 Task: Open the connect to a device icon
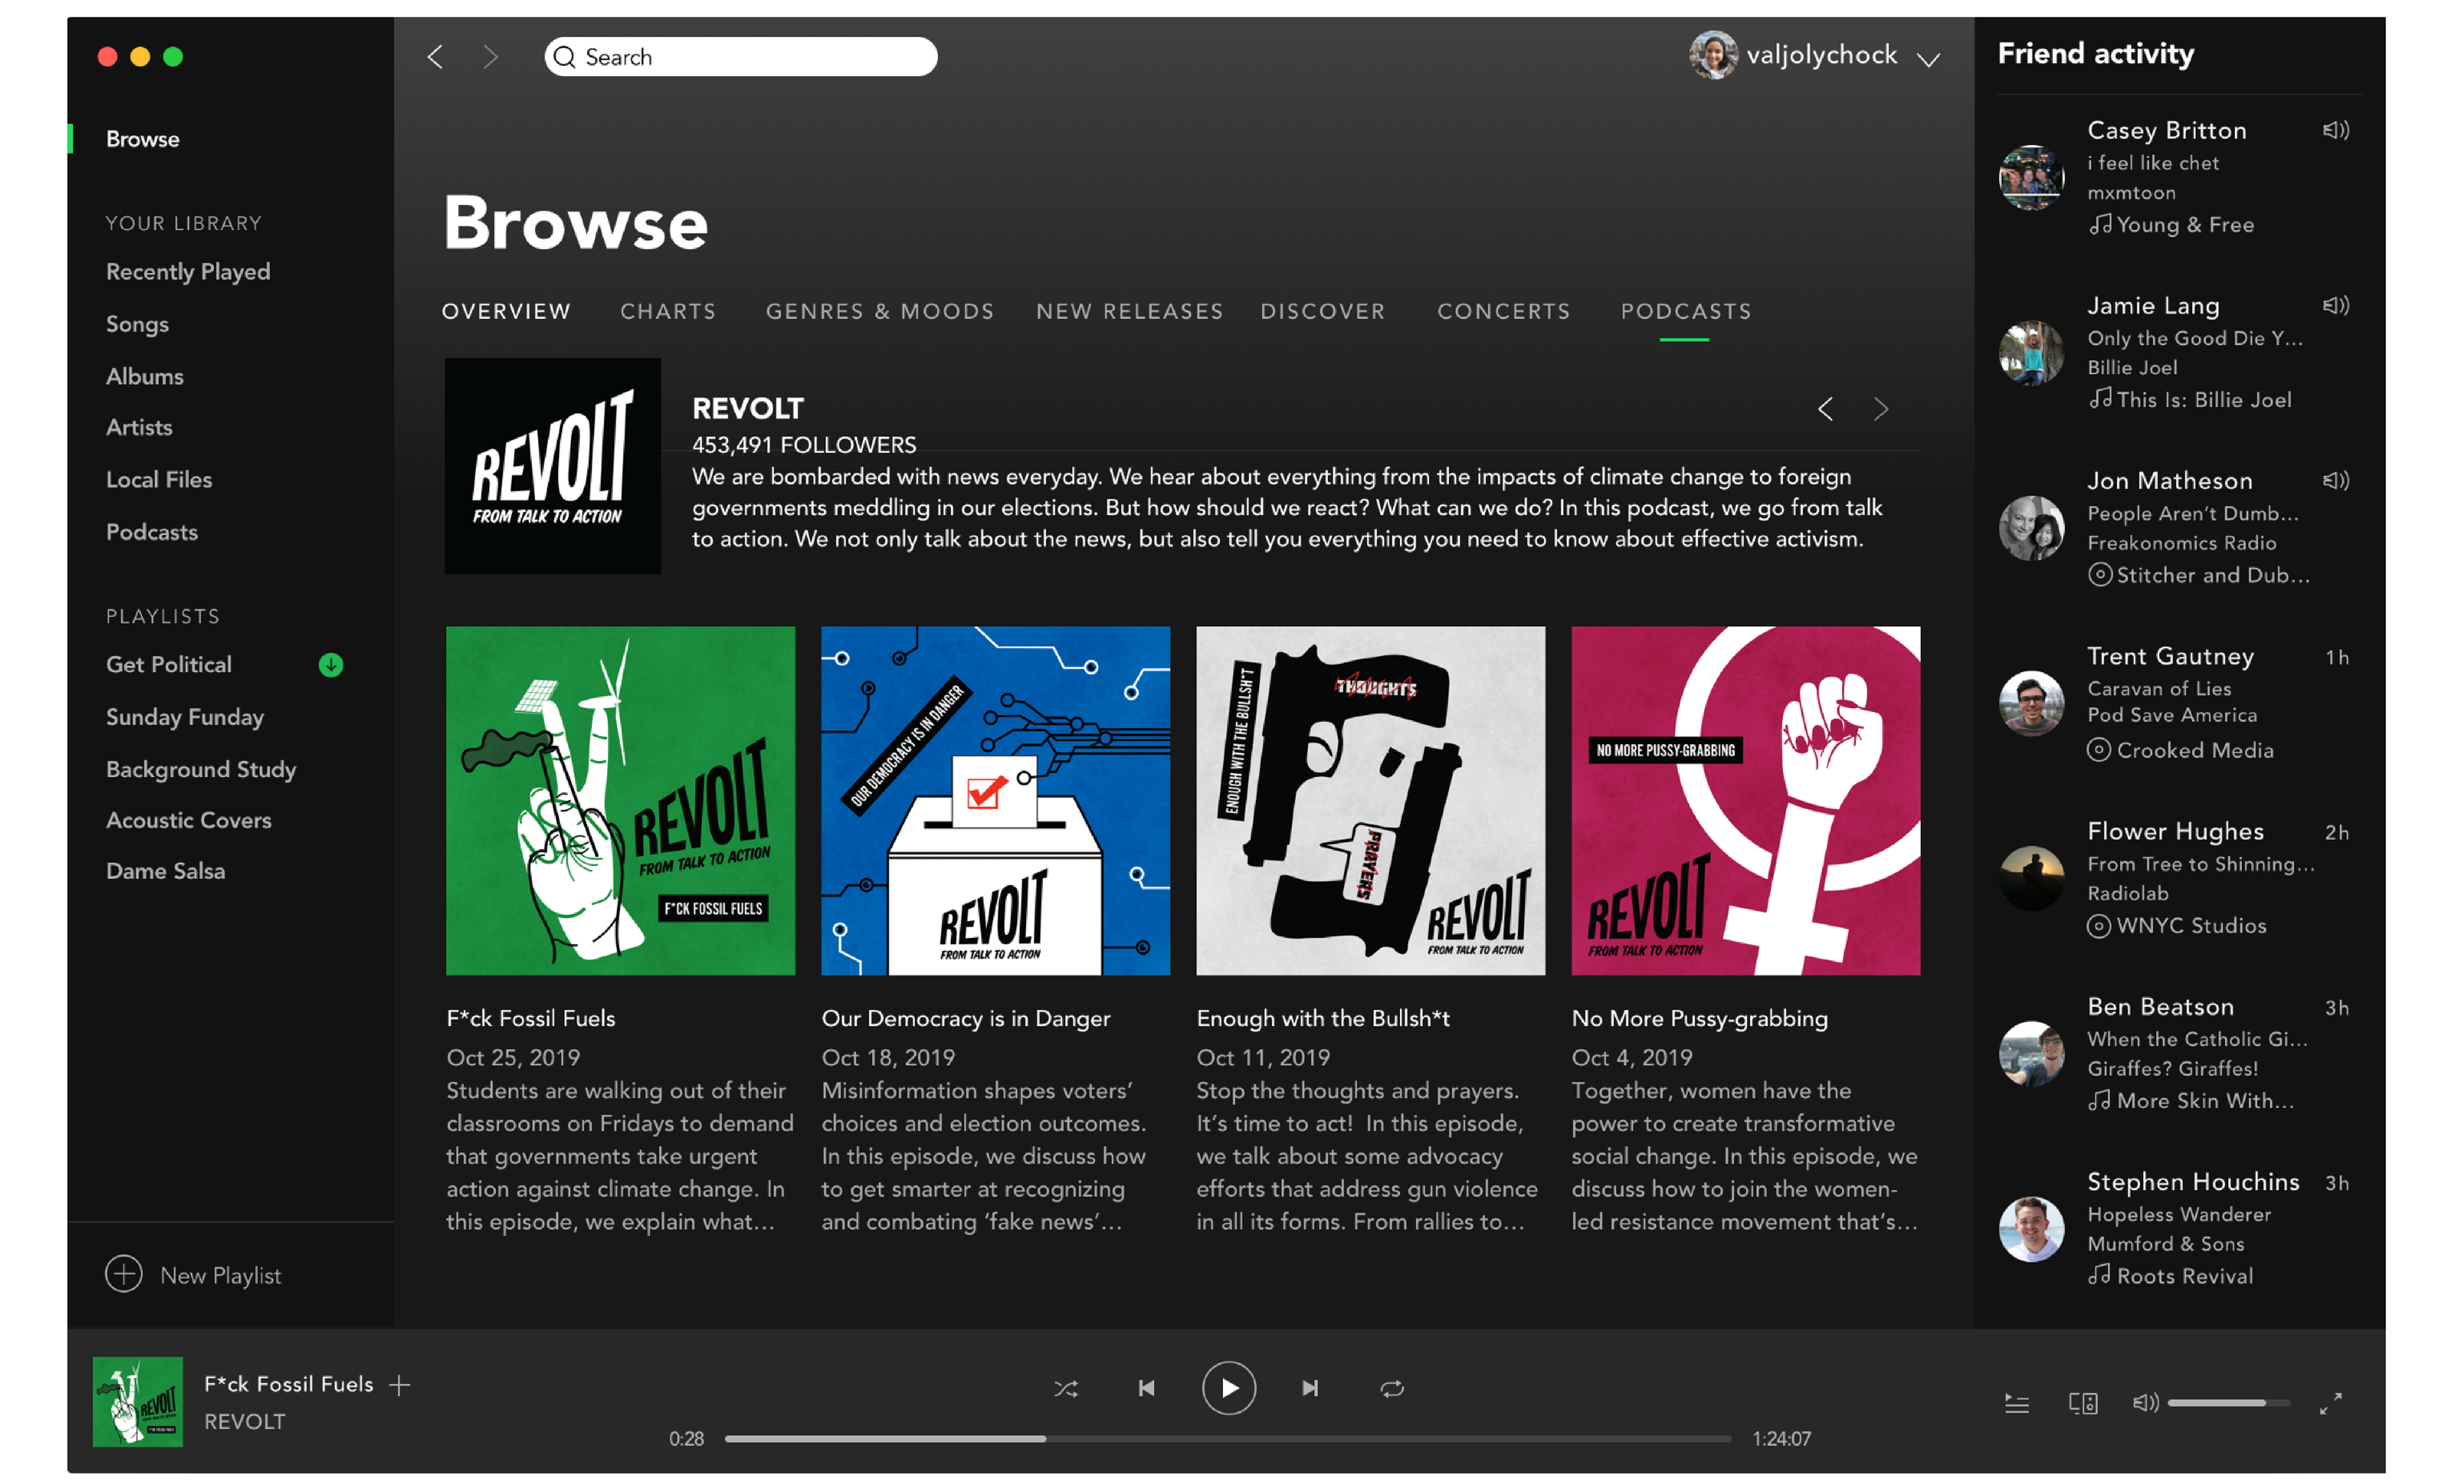click(x=2083, y=1404)
